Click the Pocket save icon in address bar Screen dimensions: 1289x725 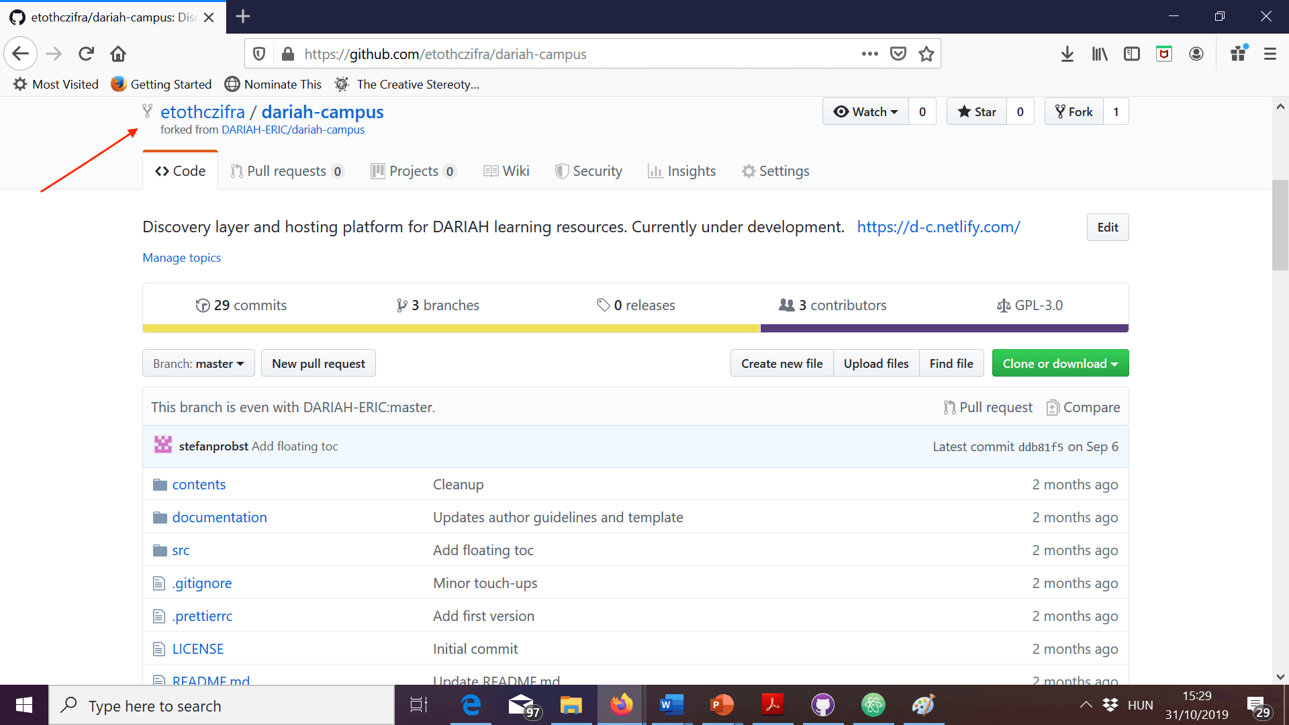(898, 54)
